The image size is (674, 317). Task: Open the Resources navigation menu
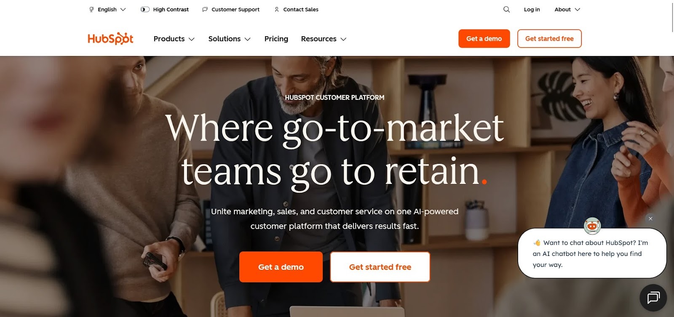[x=324, y=39]
